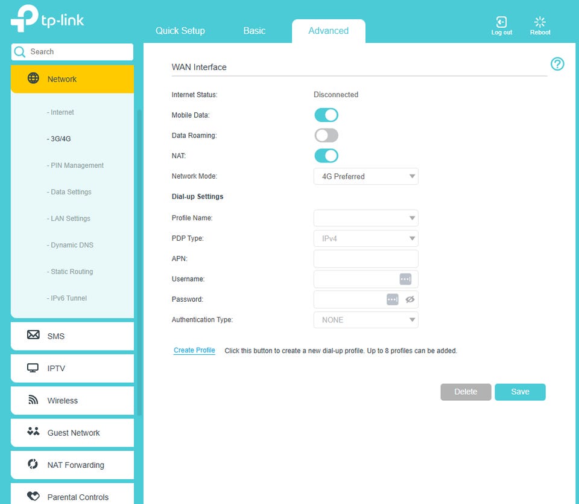This screenshot has width=579, height=504.
Task: Open the Internet submenu item
Action: (x=60, y=112)
